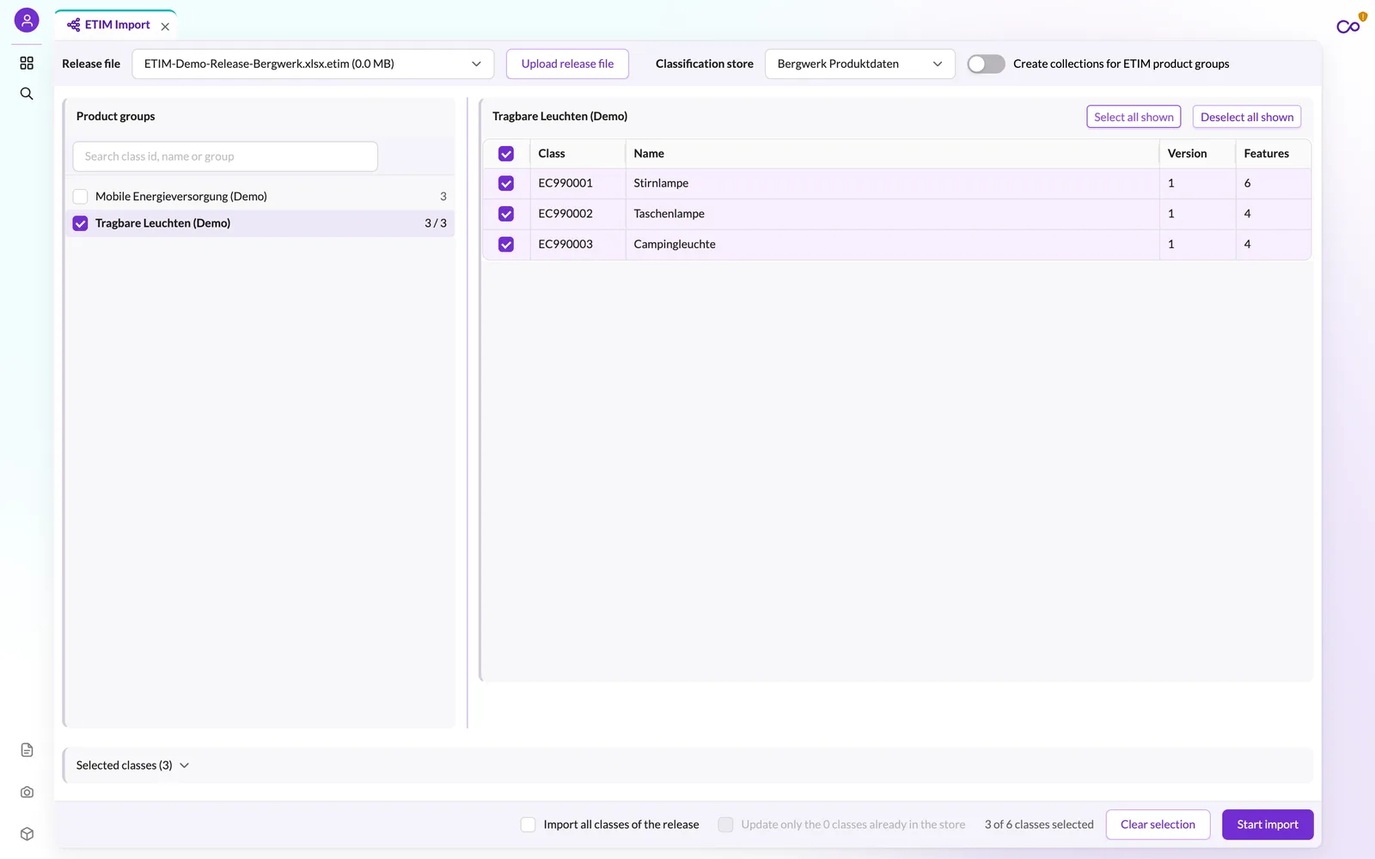The height and width of the screenshot is (859, 1375).
Task: Uncheck the EC990001 Stirnlampe row checkbox
Action: click(x=506, y=184)
